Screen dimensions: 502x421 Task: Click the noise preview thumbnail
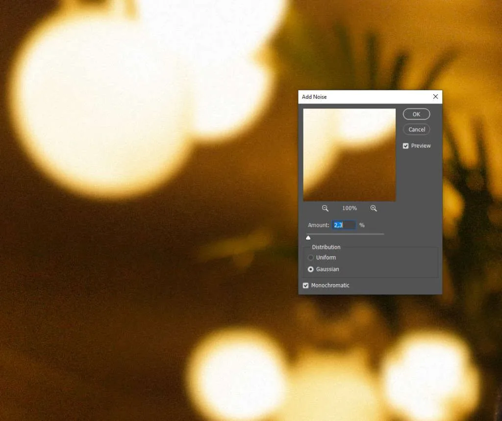[349, 155]
